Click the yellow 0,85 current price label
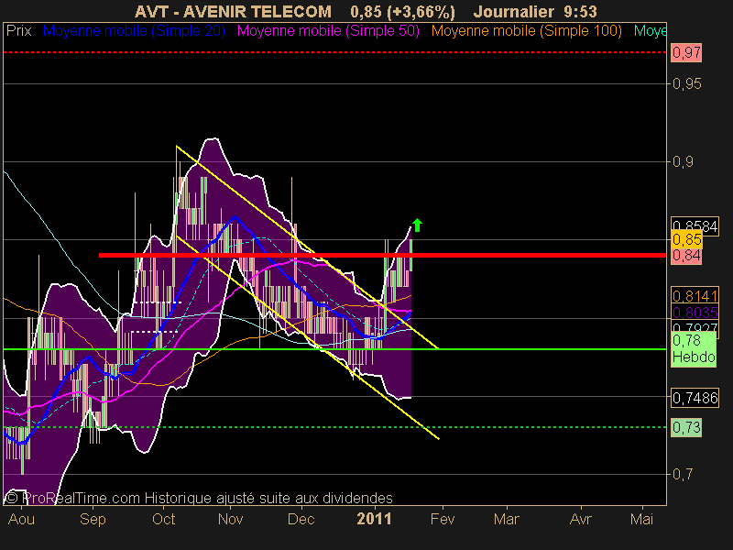The height and width of the screenshot is (550, 733). [686, 239]
